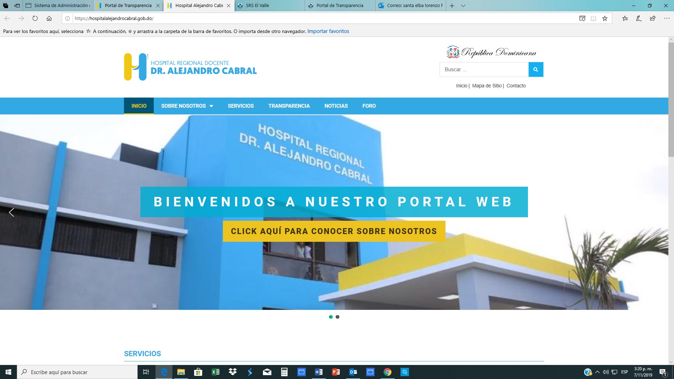This screenshot has height=379, width=674.
Task: Add notes with the pen icon
Action: tap(639, 19)
